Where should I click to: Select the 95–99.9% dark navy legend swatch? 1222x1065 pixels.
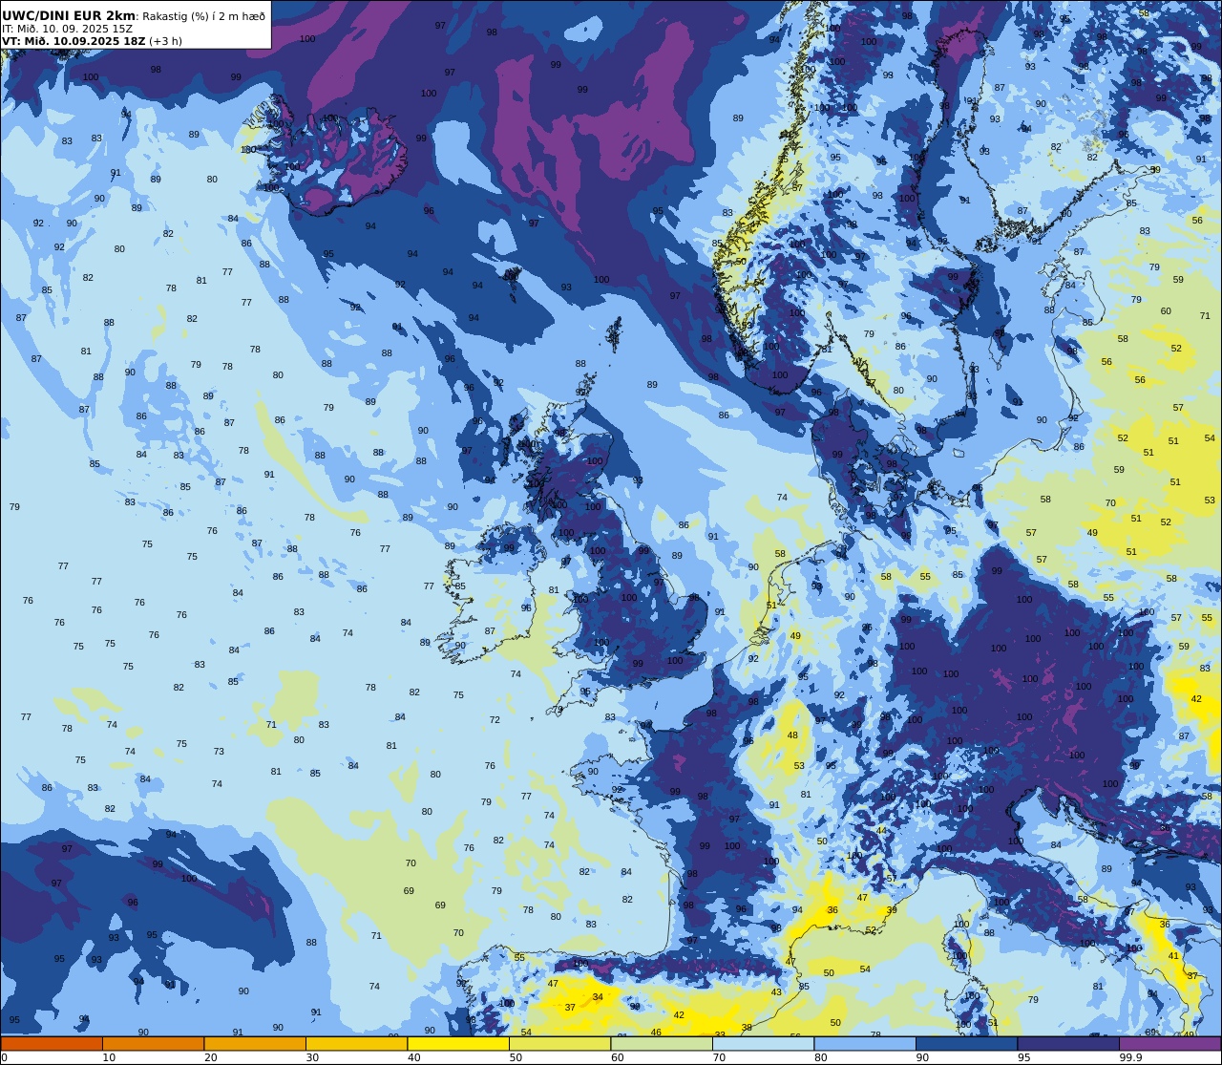(1068, 1044)
